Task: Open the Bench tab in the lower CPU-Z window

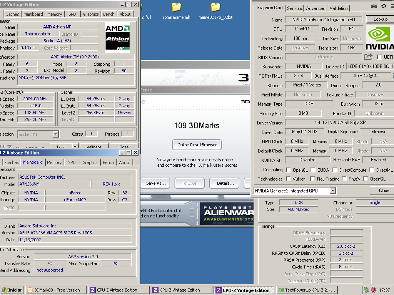Action: point(108,162)
